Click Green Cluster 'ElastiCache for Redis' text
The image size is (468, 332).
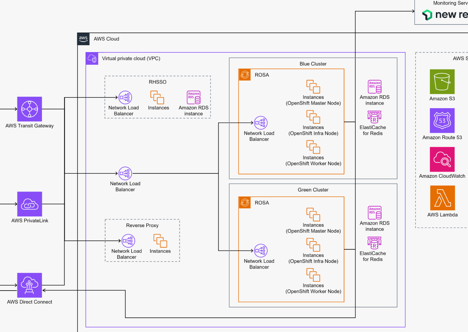(373, 256)
